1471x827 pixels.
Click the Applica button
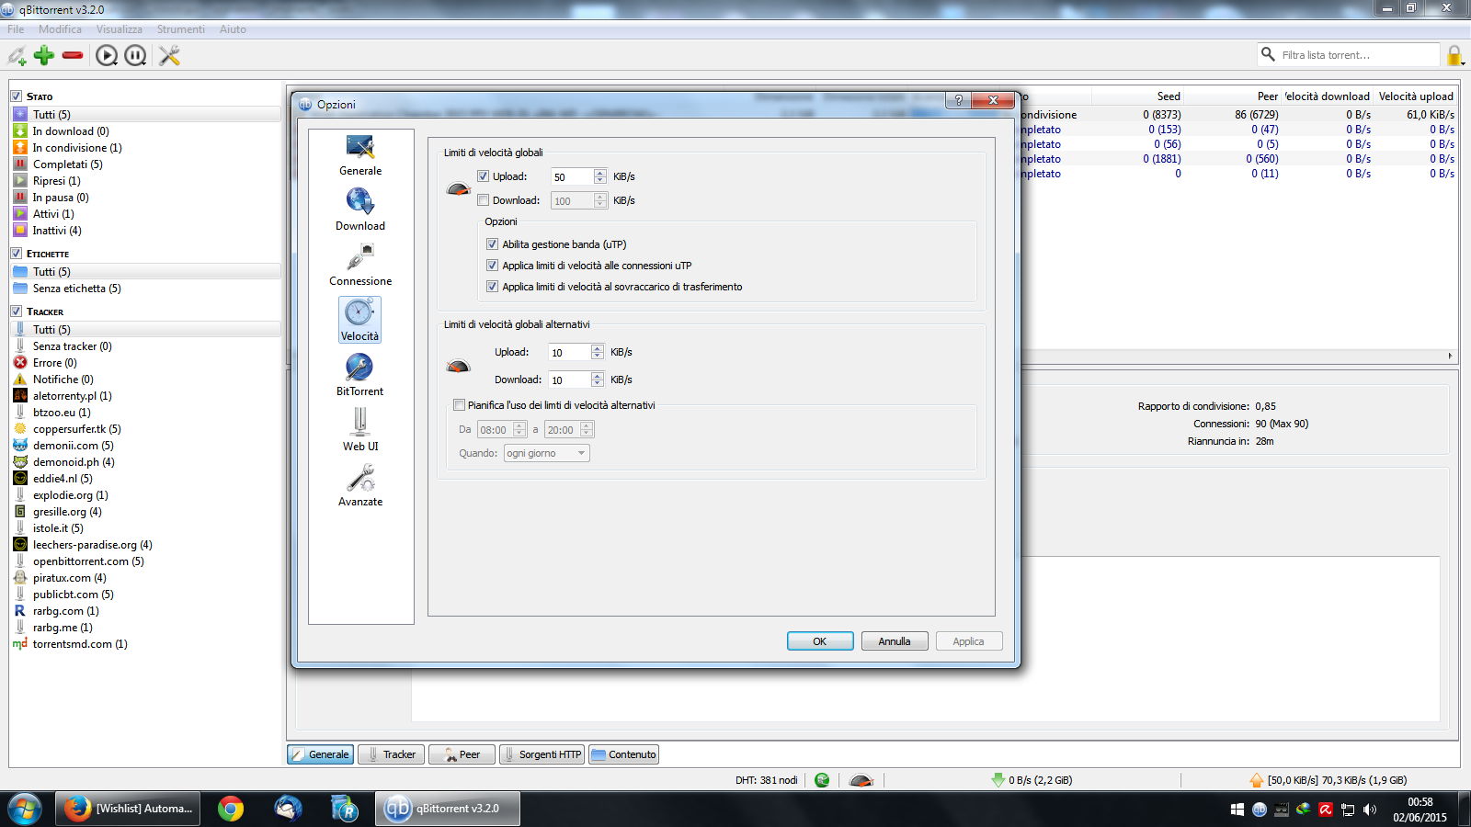click(x=969, y=641)
